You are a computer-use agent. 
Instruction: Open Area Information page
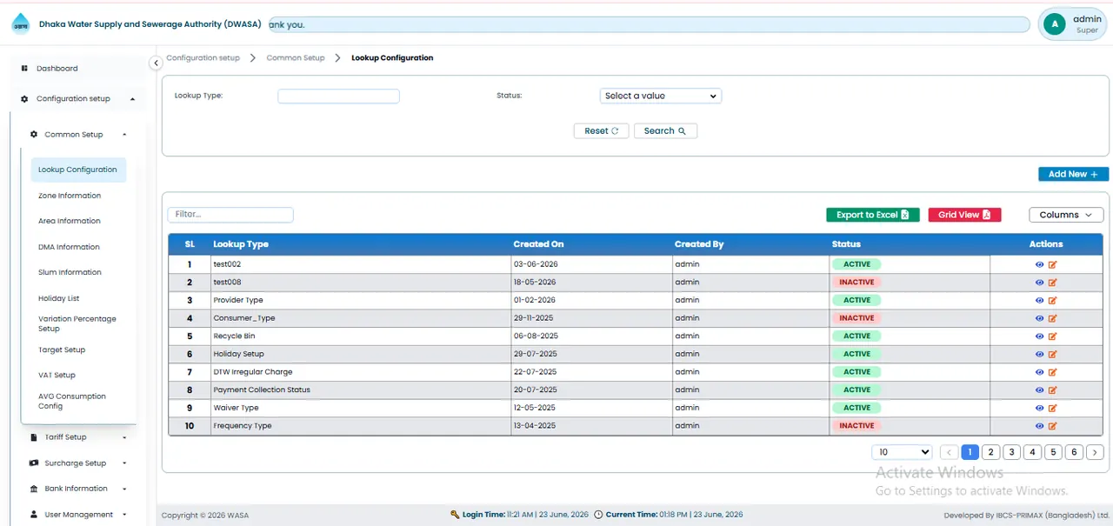click(70, 221)
